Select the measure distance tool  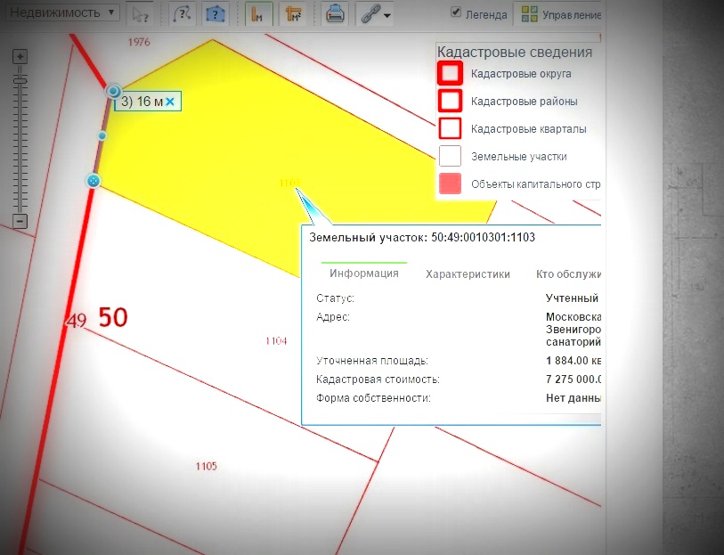pyautogui.click(x=258, y=14)
